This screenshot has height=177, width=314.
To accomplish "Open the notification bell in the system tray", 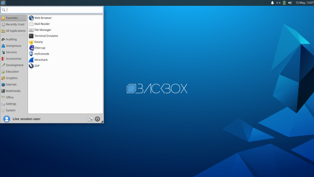I will [272, 3].
